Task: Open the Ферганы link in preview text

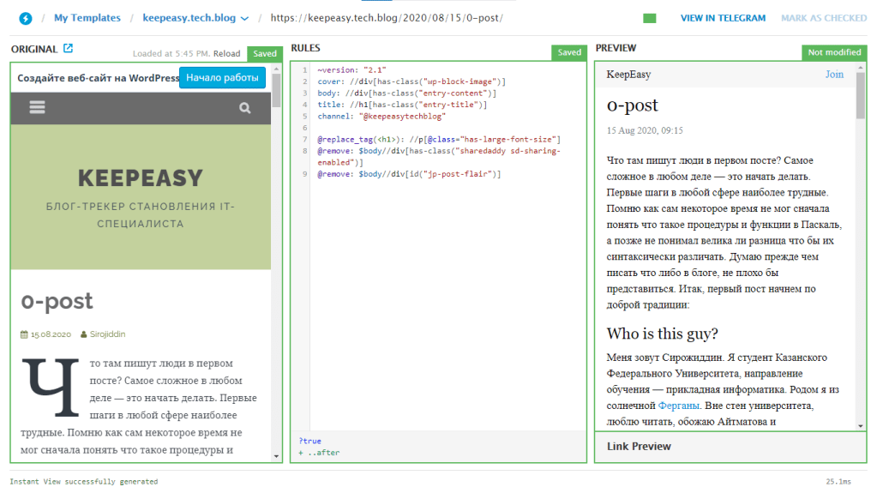Action: [x=679, y=406]
